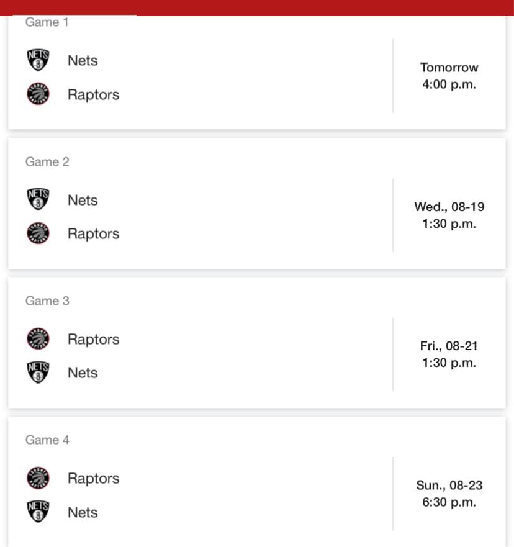Click the Game 2 card heading

point(47,162)
